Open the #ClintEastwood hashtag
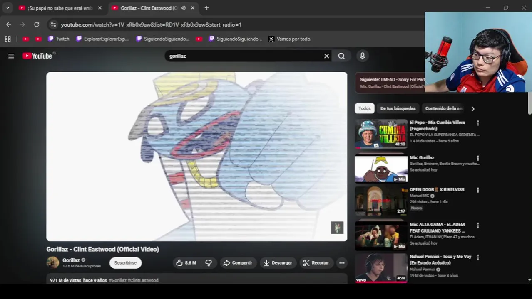Viewport: 532px width, 299px height. tap(143, 280)
